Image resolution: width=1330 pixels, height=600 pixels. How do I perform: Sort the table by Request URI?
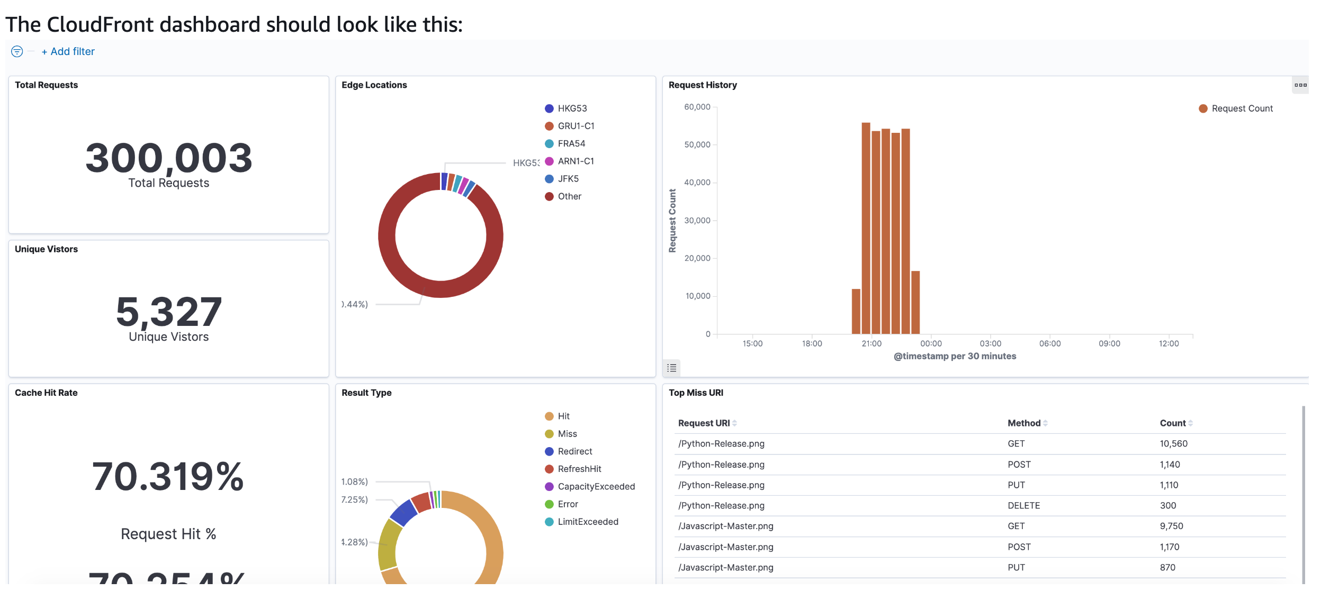point(706,423)
